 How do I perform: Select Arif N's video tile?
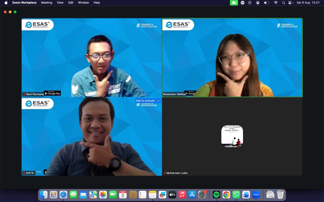[x=92, y=136]
